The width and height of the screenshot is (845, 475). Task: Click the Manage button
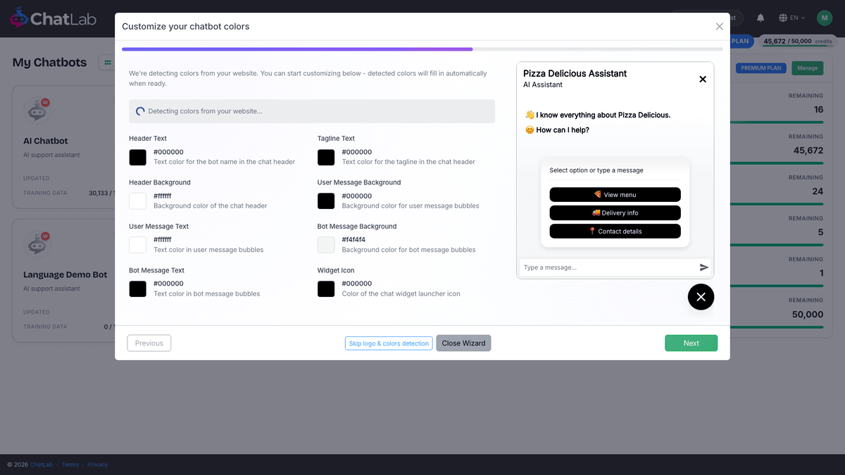[807, 68]
